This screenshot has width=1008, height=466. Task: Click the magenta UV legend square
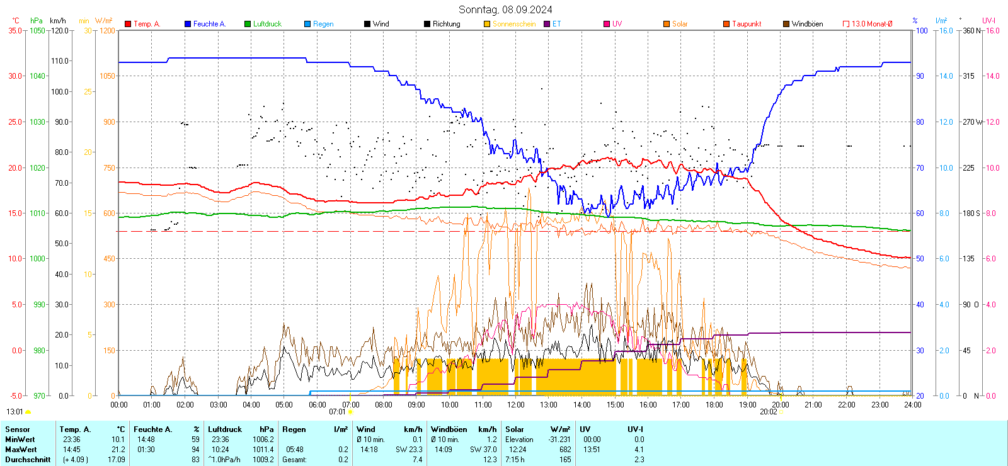(607, 24)
